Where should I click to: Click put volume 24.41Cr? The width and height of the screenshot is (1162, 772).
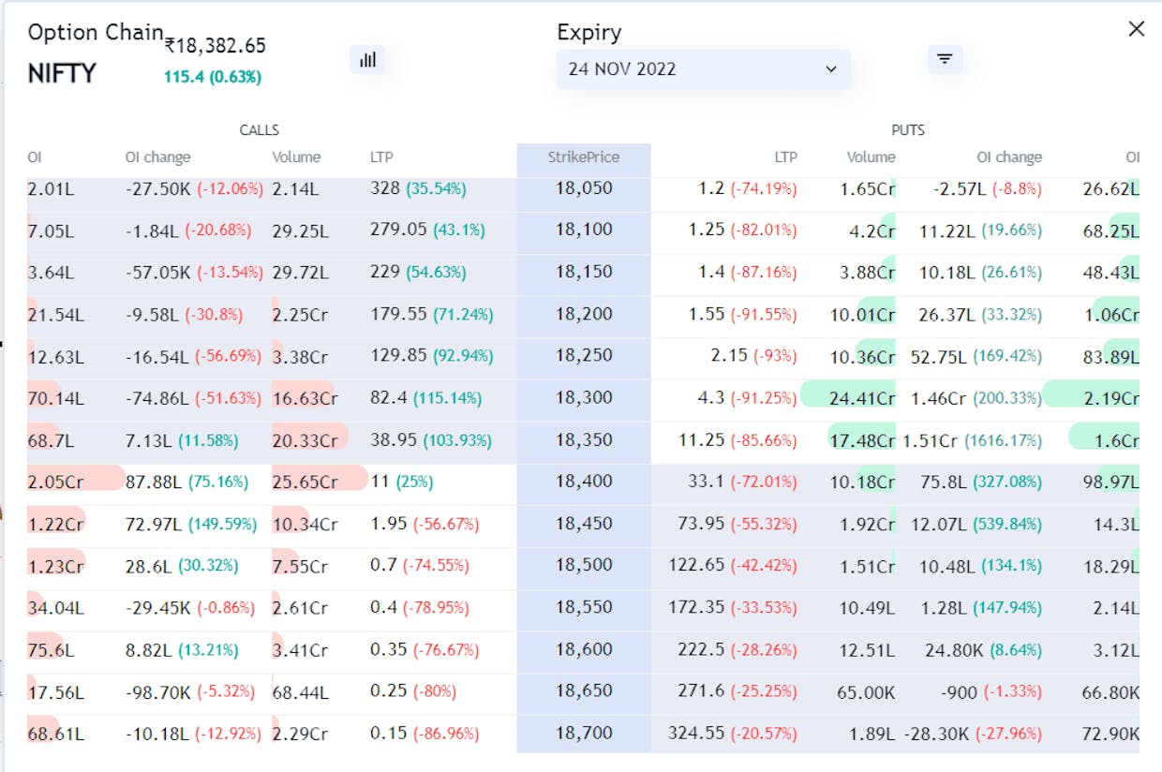862,398
